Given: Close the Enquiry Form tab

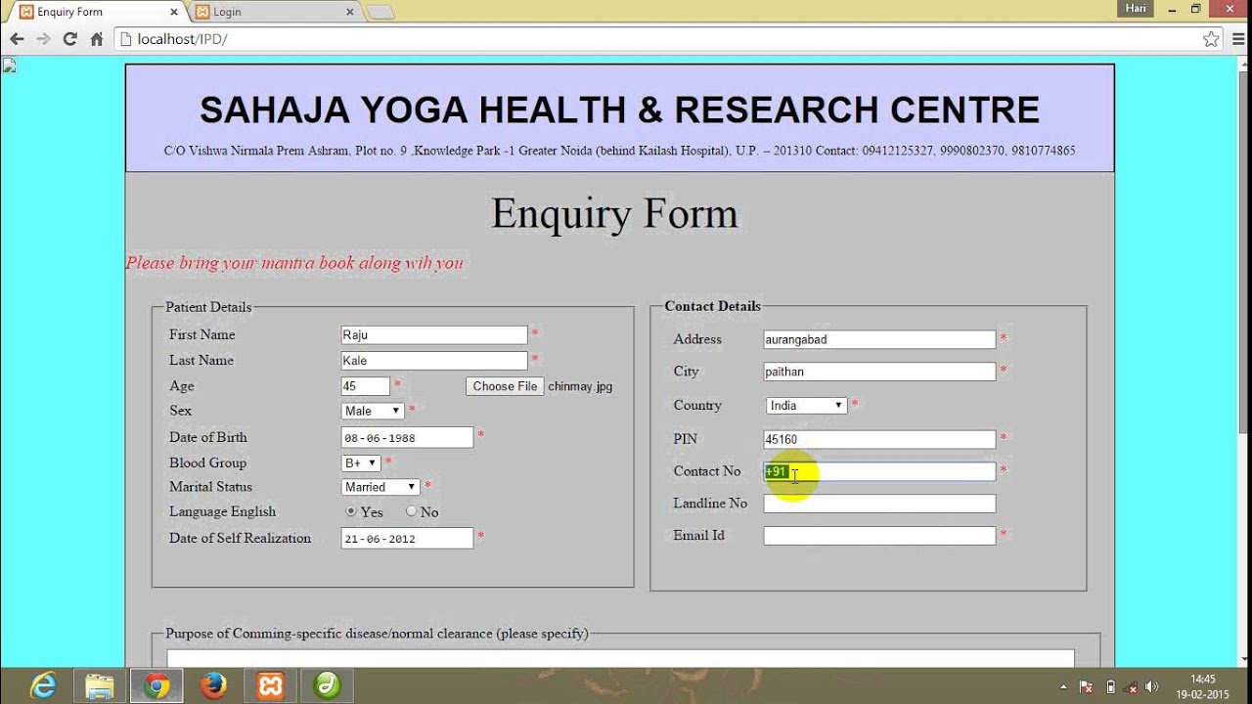Looking at the screenshot, I should (174, 12).
